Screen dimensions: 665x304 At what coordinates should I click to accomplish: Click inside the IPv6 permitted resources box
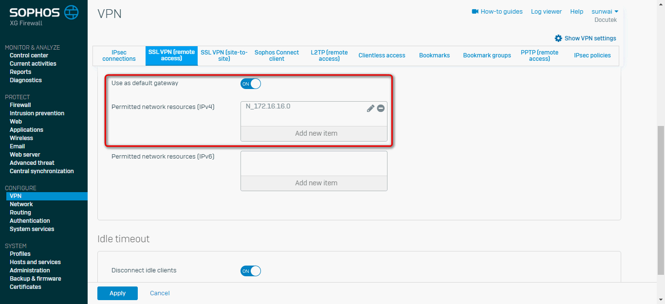(x=314, y=163)
